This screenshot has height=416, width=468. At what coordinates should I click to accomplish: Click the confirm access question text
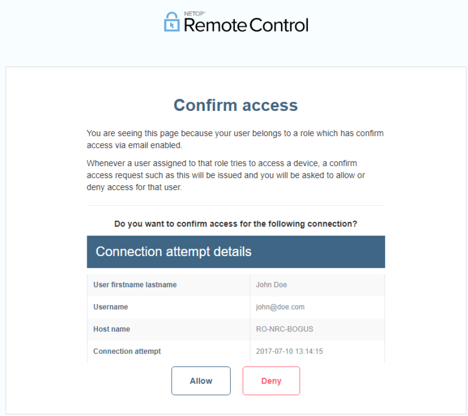235,224
